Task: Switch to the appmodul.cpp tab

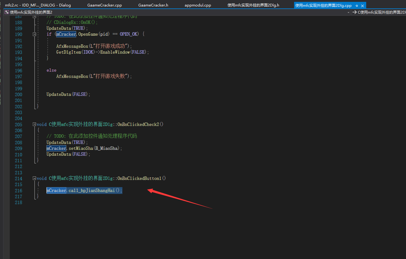Action: click(x=198, y=5)
